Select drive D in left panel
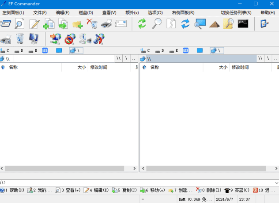 point(19,50)
